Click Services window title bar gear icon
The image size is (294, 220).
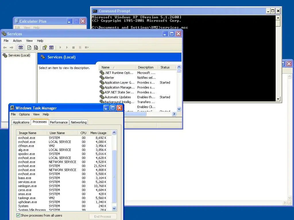(4, 34)
